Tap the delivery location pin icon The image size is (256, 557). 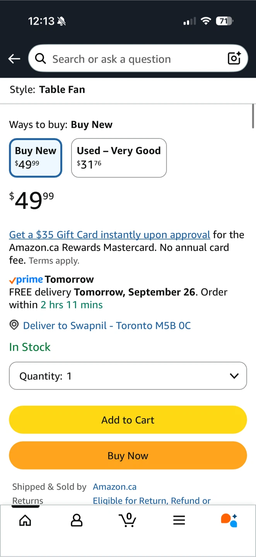tap(14, 325)
